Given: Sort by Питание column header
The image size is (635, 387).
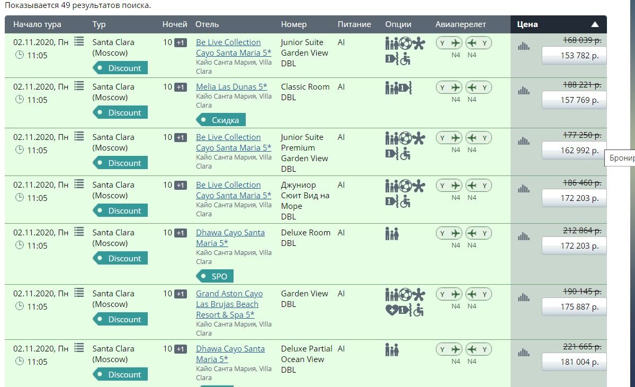Looking at the screenshot, I should [354, 24].
